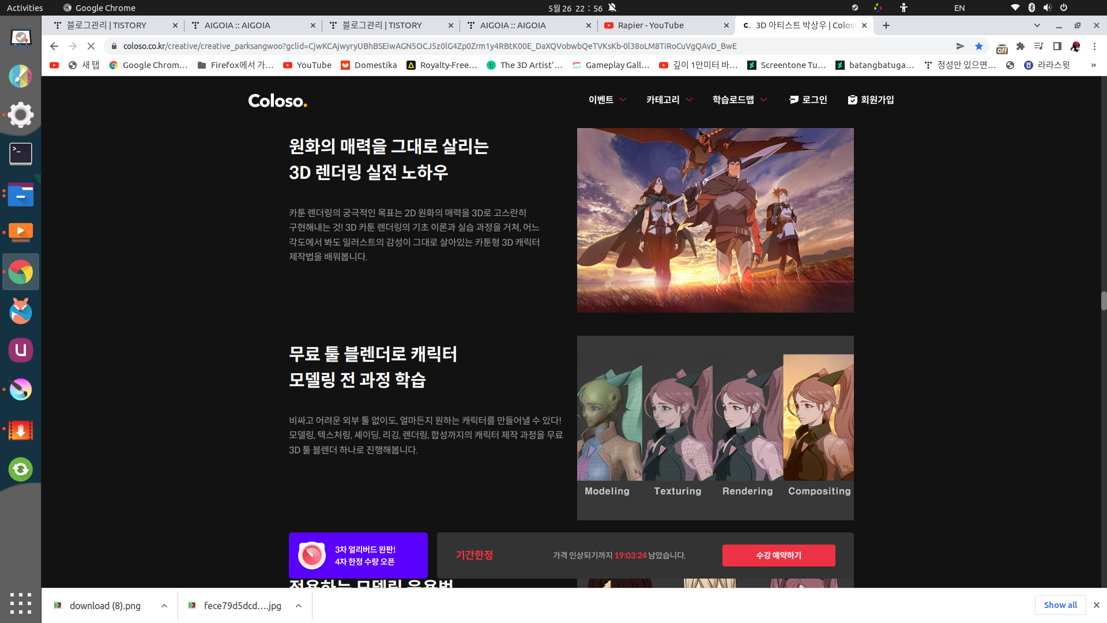Click the 수강 예약하기 button
Screen dimensions: 1107x623
(778, 555)
